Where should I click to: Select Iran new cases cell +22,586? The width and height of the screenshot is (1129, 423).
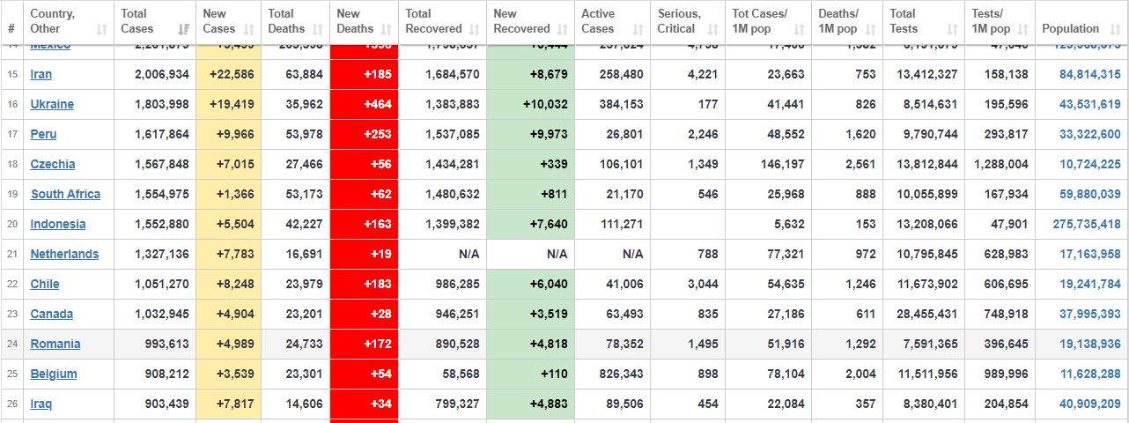click(x=229, y=74)
